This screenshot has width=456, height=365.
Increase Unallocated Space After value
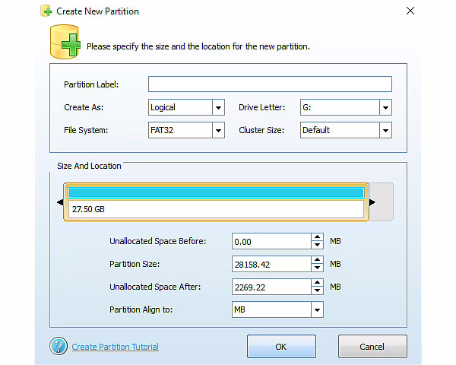coord(317,283)
